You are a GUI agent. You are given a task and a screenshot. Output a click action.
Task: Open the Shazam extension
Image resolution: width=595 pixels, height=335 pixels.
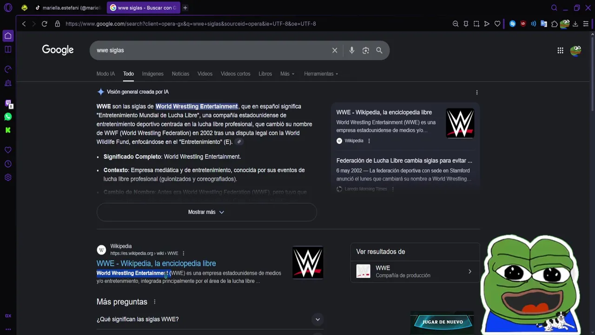[512, 24]
